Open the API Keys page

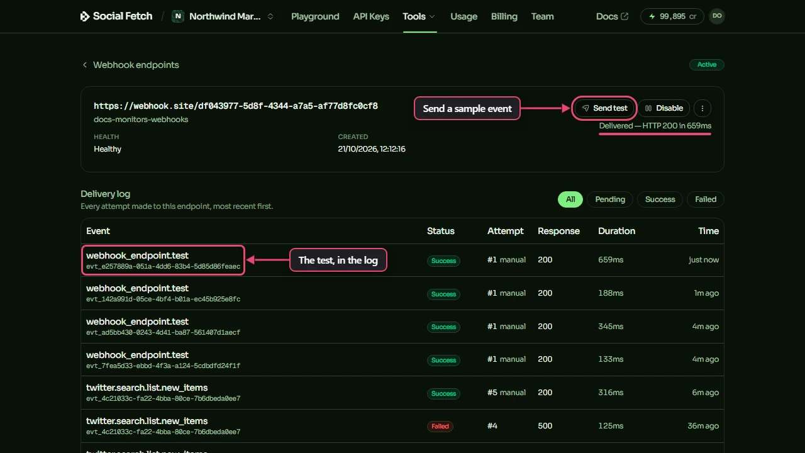coord(371,16)
